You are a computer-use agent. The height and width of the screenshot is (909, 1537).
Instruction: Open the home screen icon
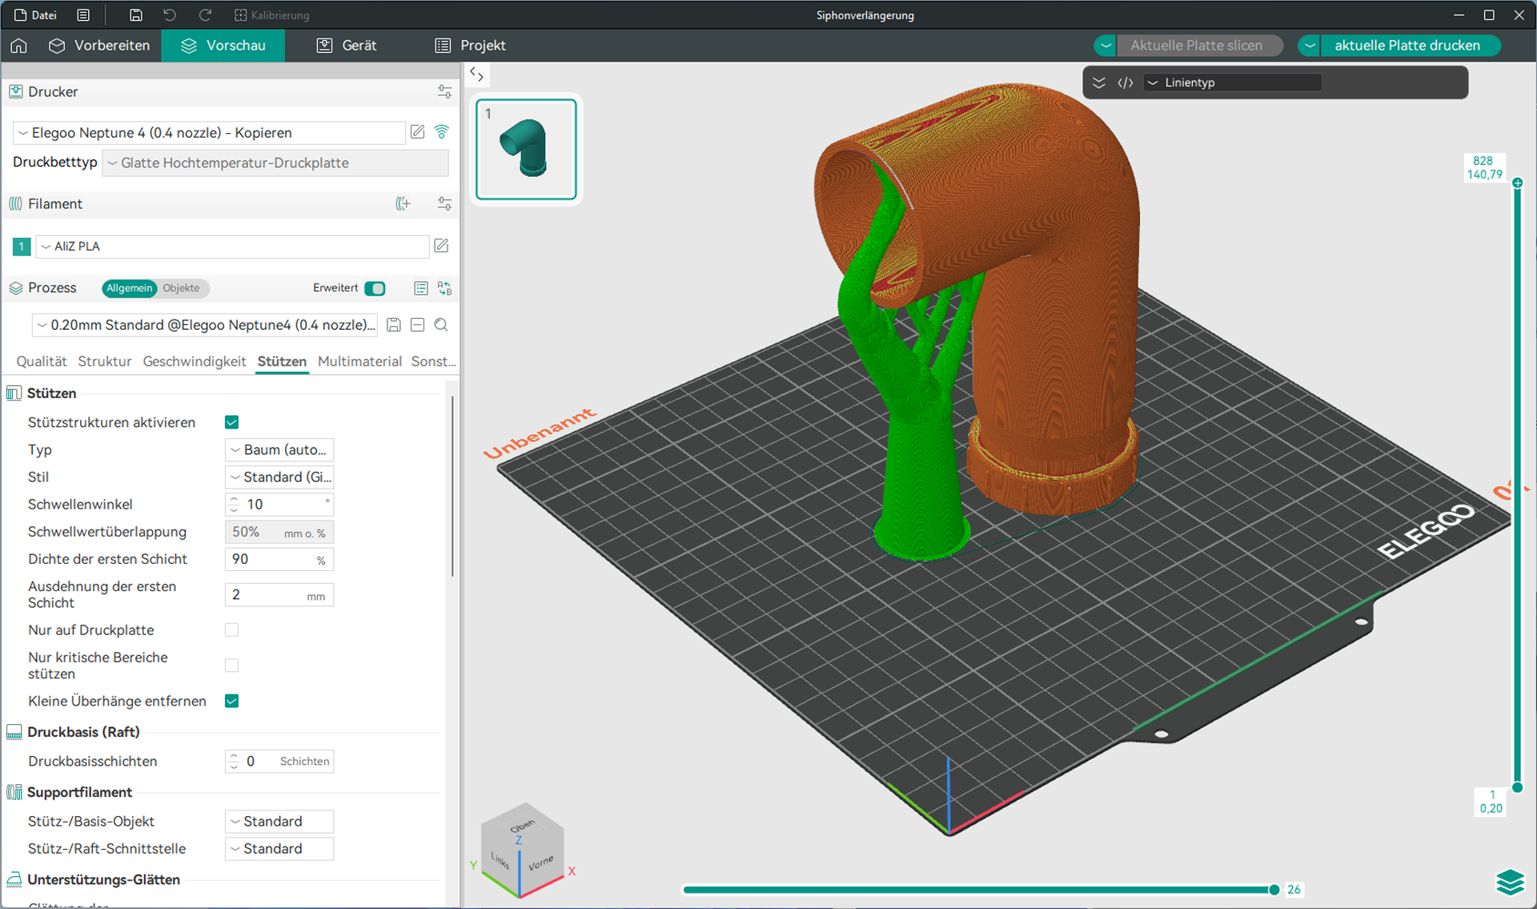click(x=18, y=46)
